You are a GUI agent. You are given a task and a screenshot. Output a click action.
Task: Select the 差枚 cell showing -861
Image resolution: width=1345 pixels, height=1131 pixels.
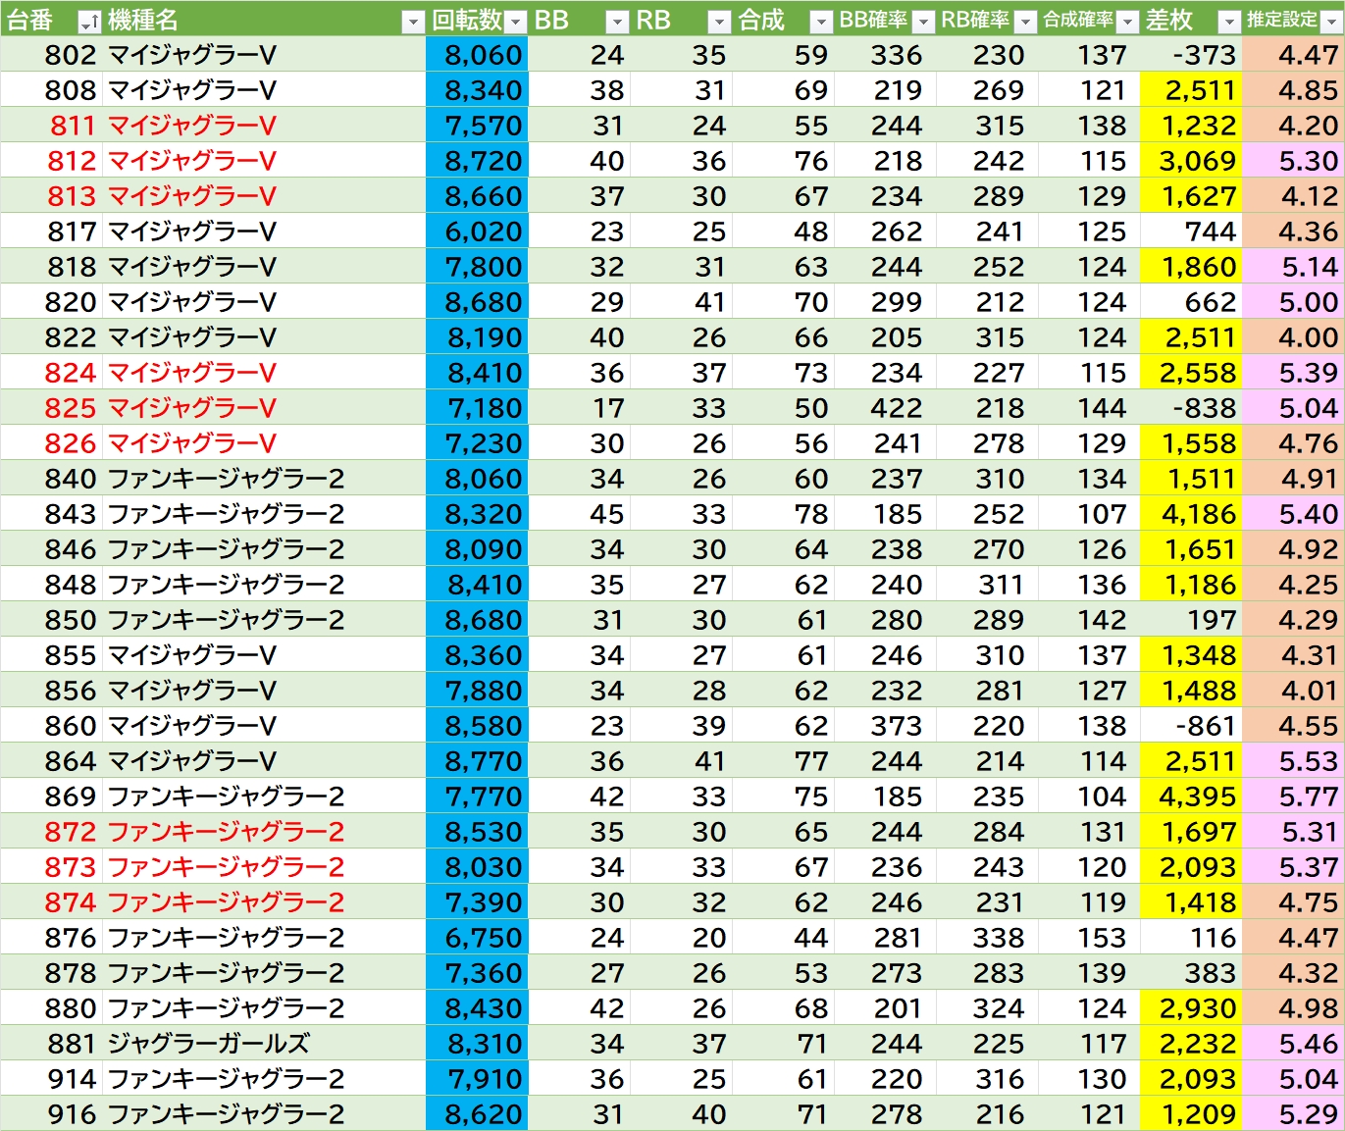click(1190, 726)
